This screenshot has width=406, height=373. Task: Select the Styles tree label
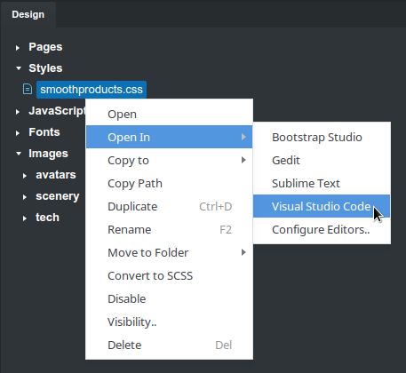[x=45, y=68]
